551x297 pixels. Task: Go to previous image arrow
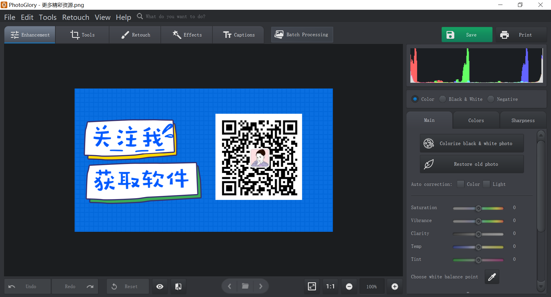pos(230,286)
